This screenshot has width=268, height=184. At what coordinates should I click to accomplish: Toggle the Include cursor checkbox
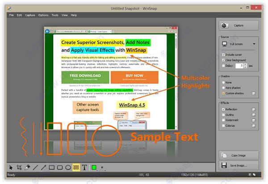tap(223, 54)
